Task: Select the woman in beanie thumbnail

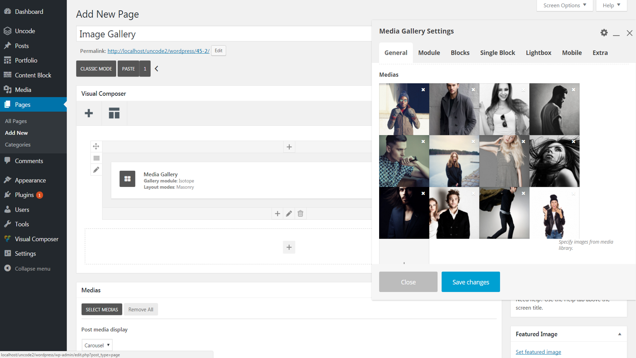Action: click(554, 213)
